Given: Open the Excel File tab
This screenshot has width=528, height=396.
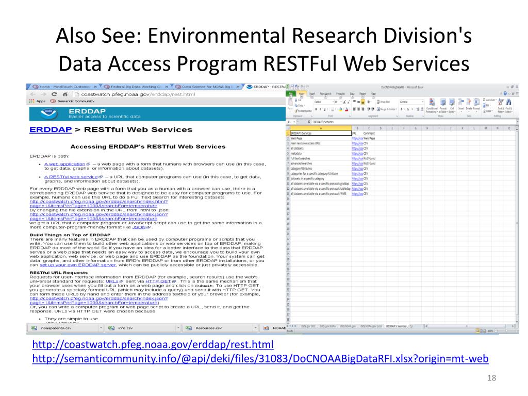Looking at the screenshot, I should 291,94.
